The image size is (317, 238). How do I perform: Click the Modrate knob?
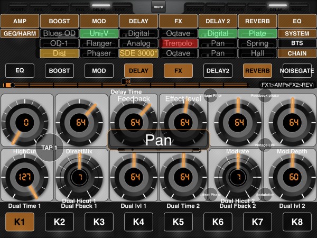(x=238, y=177)
